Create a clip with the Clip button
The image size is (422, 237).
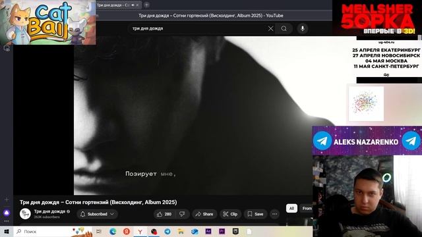pyautogui.click(x=230, y=214)
